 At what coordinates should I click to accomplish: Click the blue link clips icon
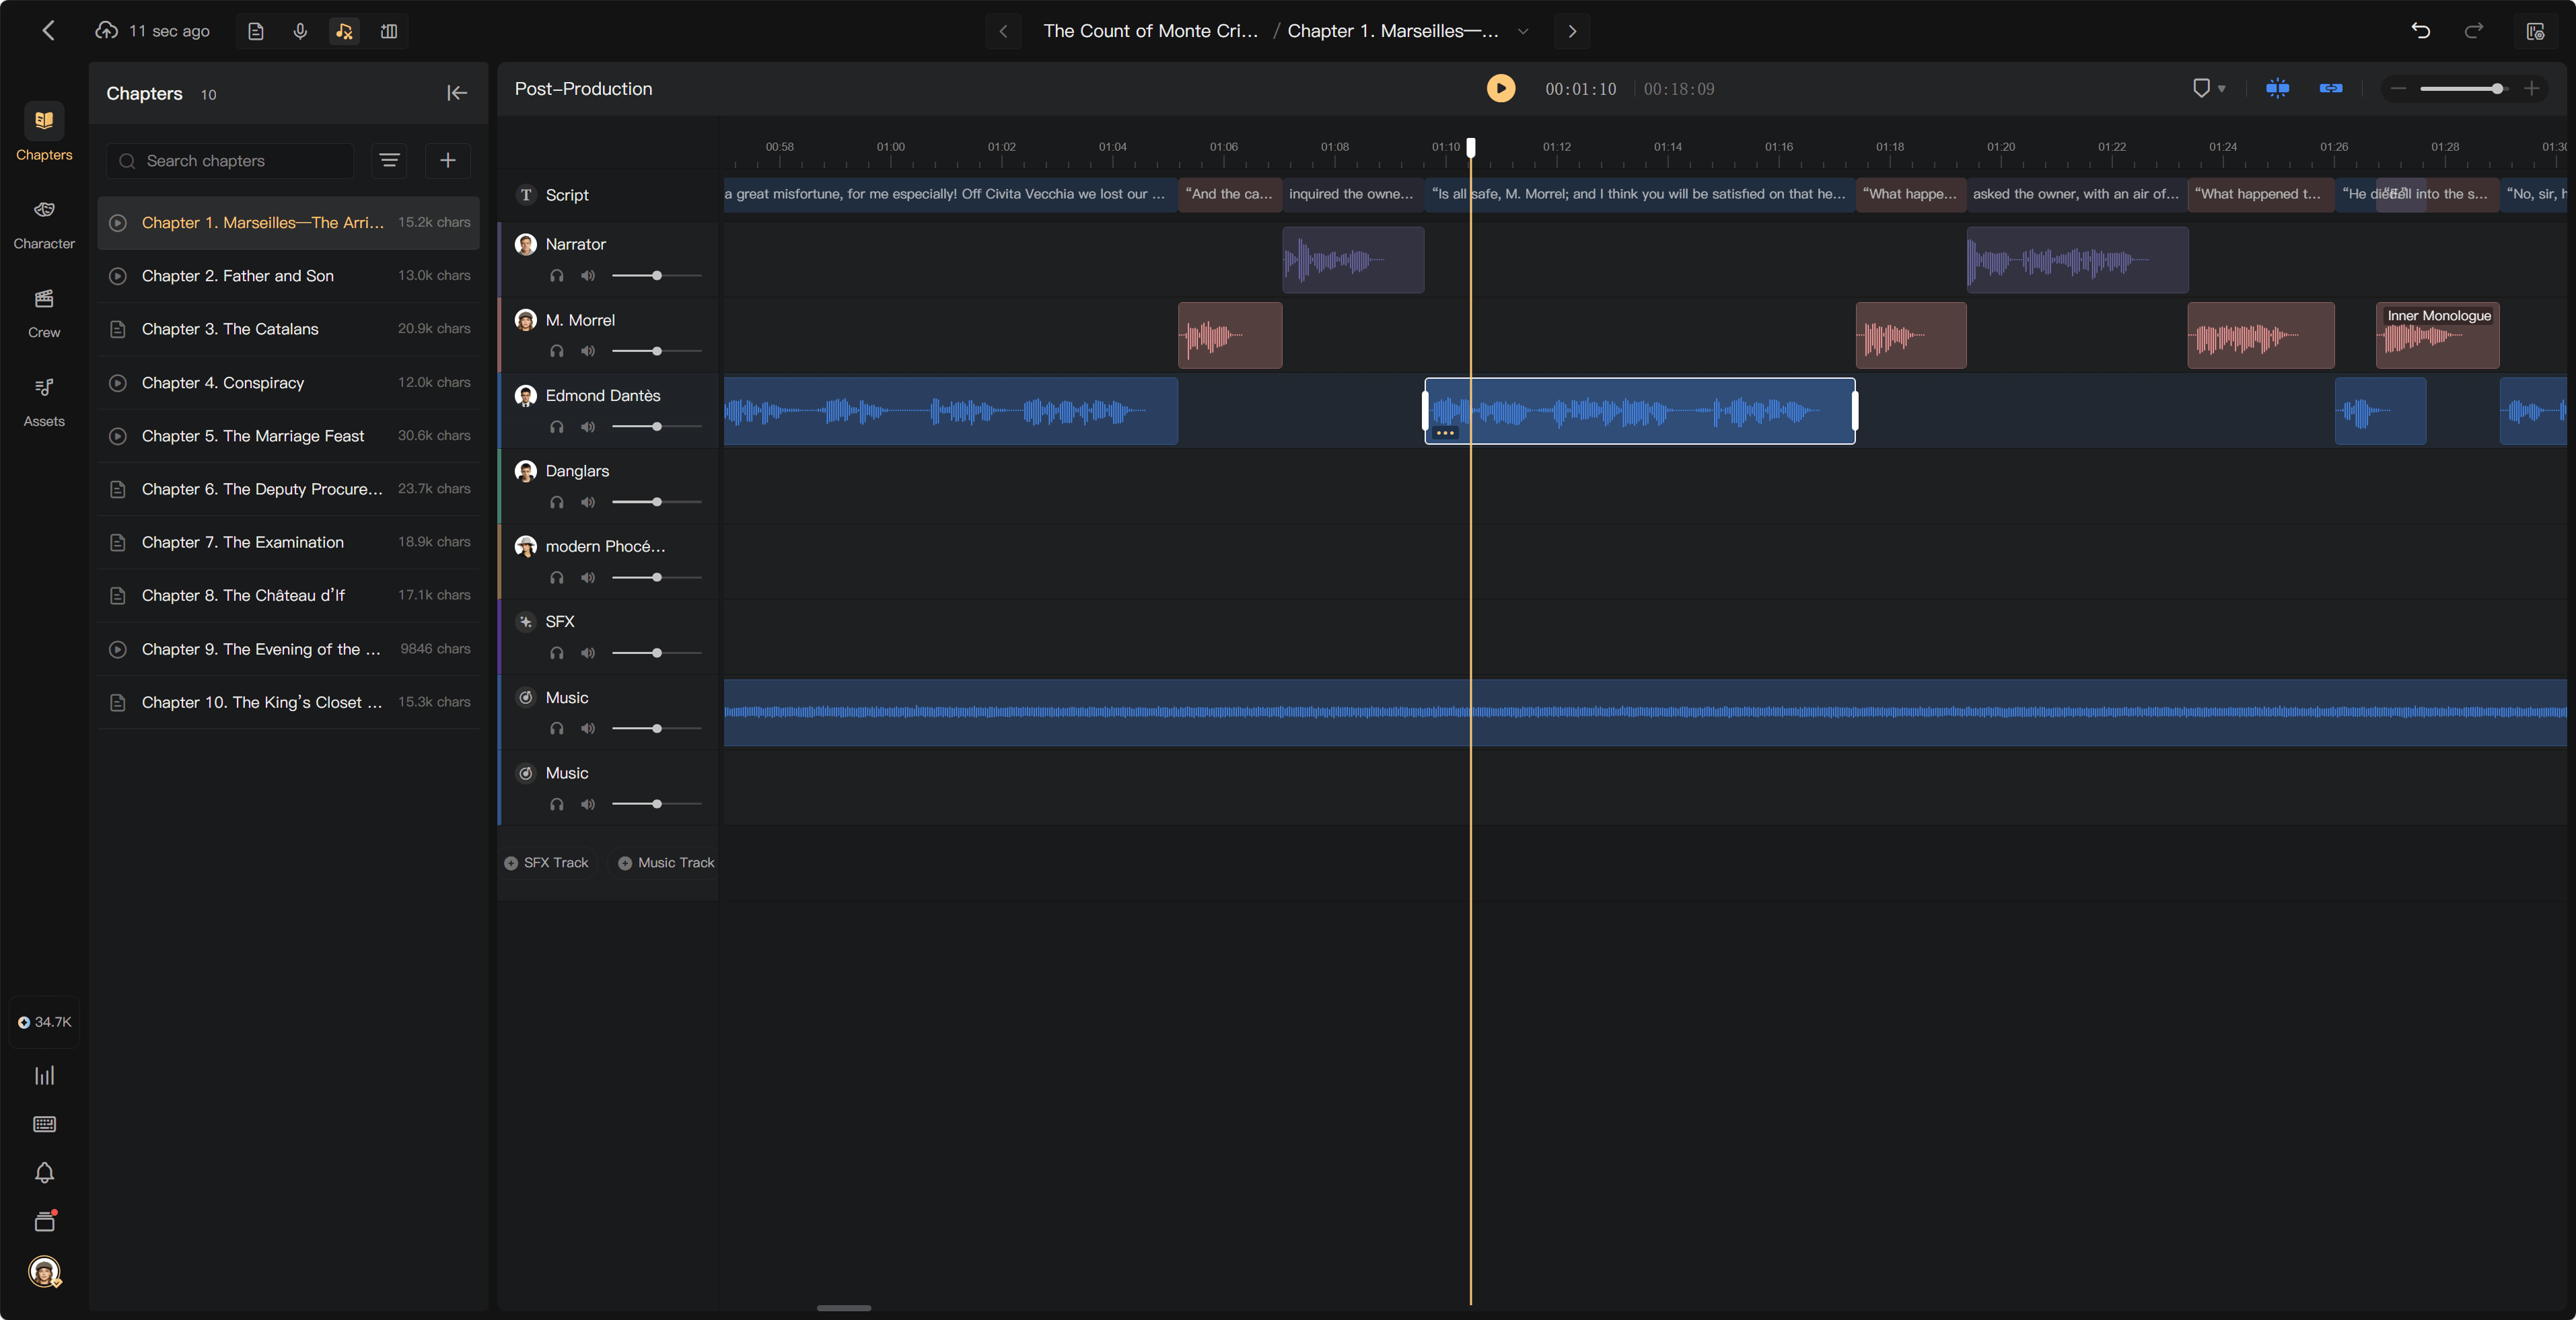point(2331,88)
